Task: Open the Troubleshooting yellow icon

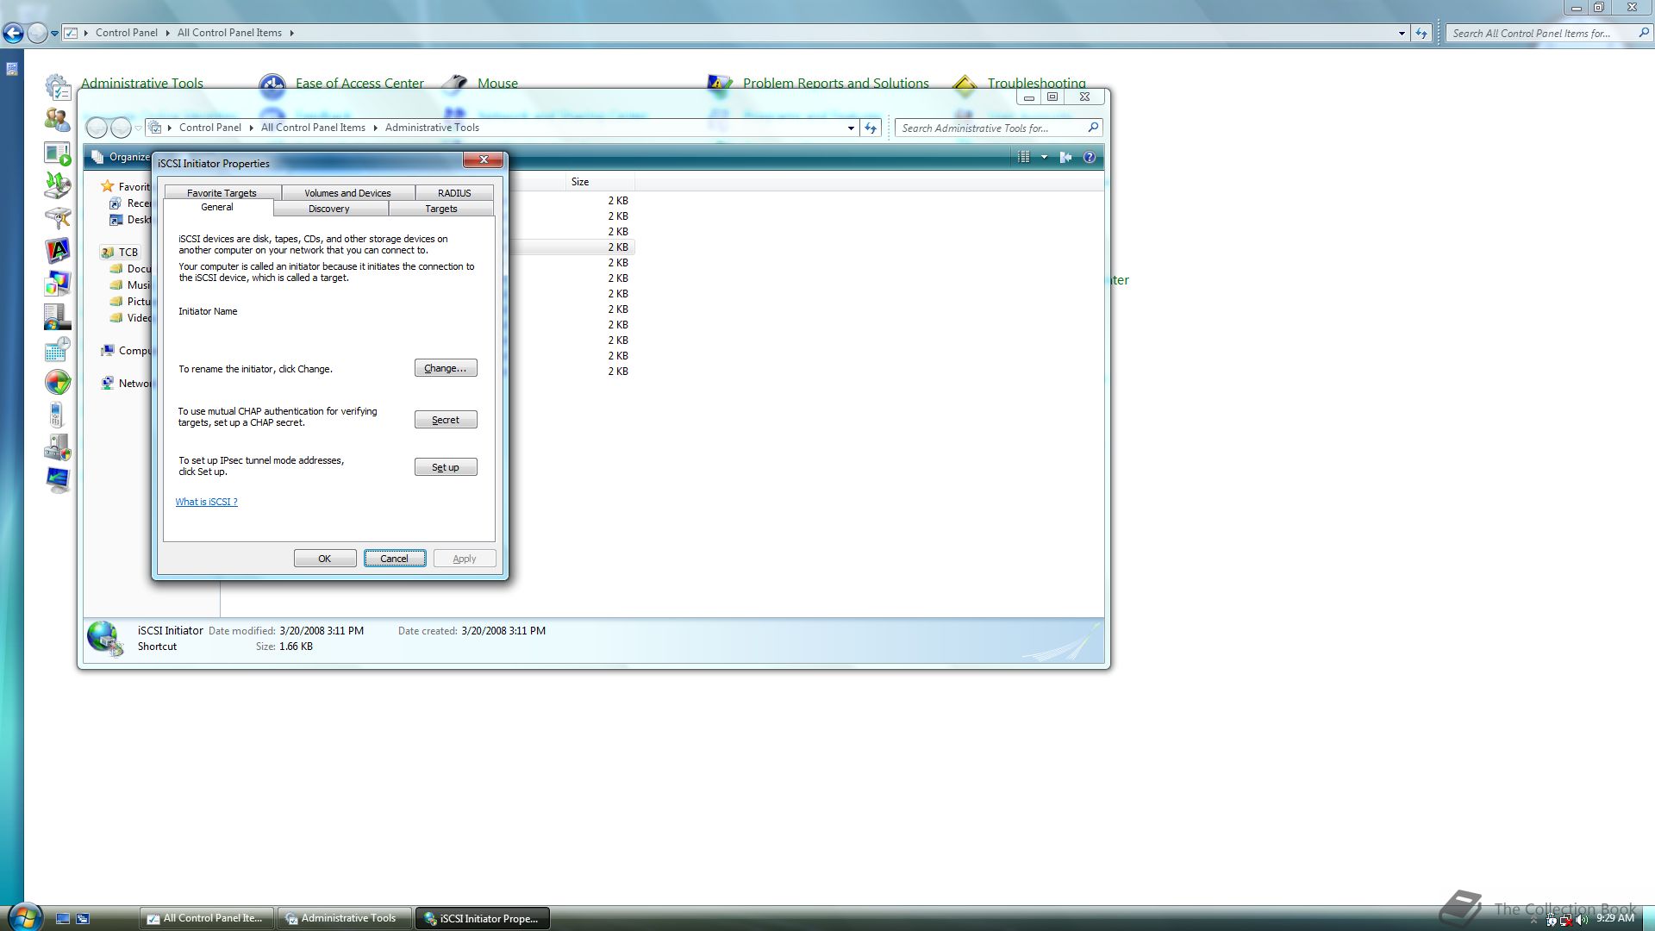Action: 965,84
